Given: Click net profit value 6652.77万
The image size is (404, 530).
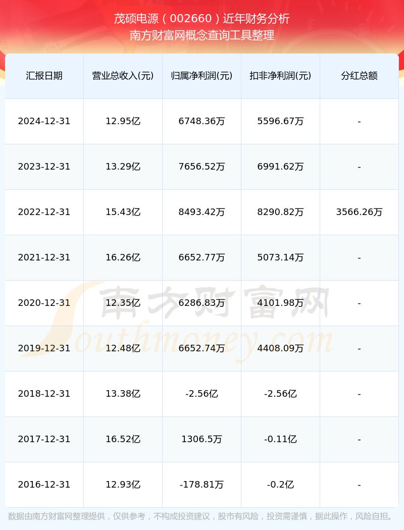Looking at the screenshot, I should pyautogui.click(x=202, y=257).
